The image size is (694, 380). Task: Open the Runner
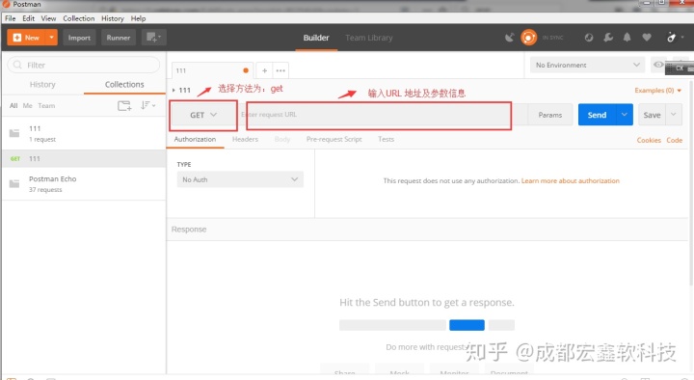tap(119, 38)
